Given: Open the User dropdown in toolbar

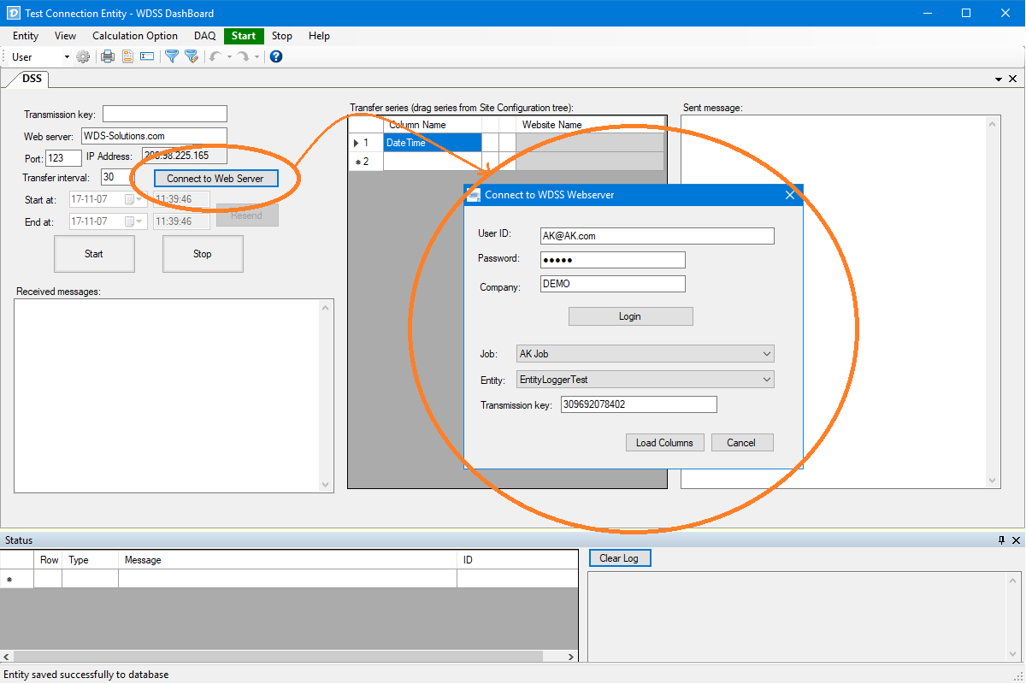Looking at the screenshot, I should (67, 57).
